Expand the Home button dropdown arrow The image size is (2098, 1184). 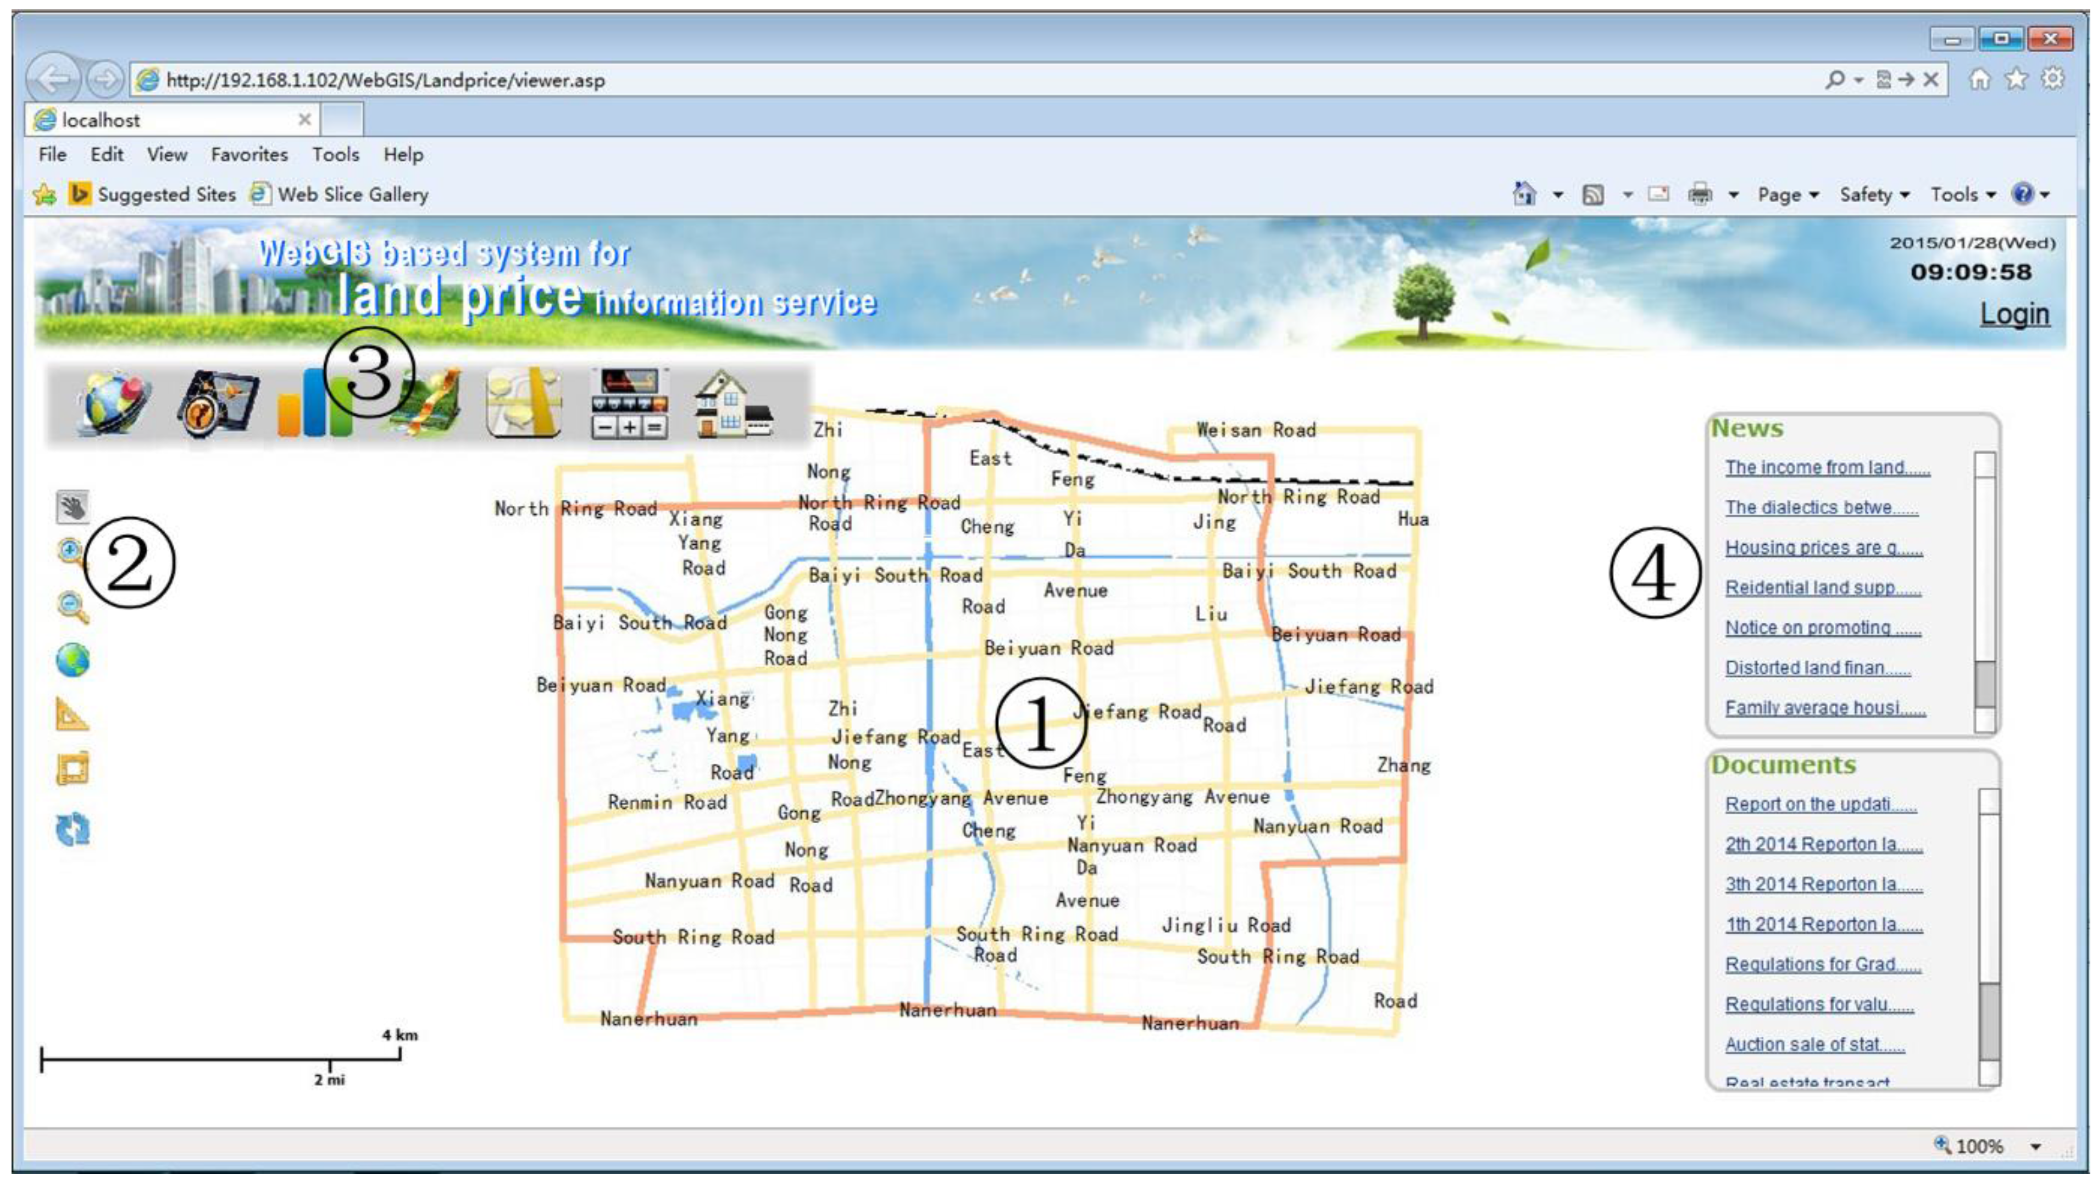(1557, 196)
